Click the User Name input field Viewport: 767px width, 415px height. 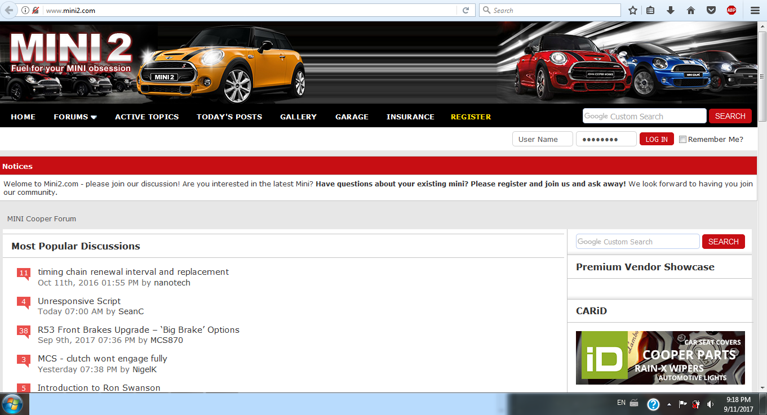[x=542, y=139]
